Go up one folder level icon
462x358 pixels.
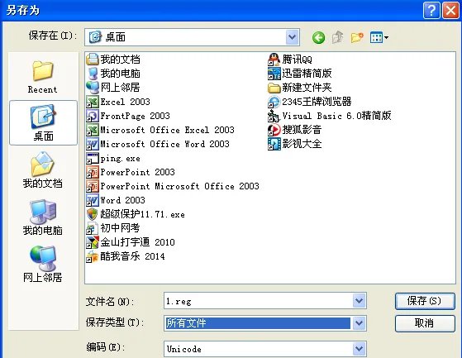(338, 37)
